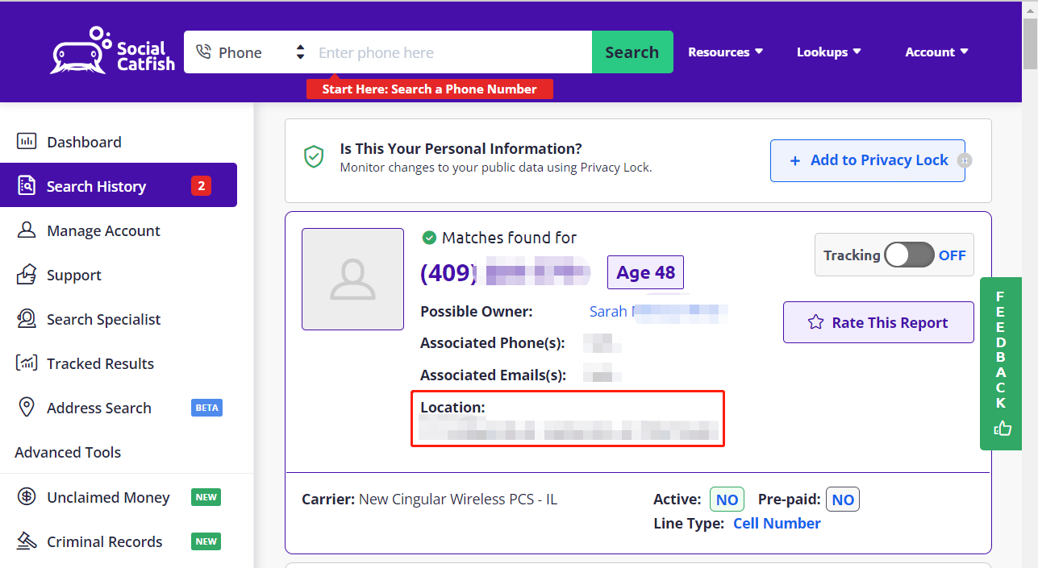The width and height of the screenshot is (1038, 568).
Task: Open the Account dropdown
Action: click(936, 52)
